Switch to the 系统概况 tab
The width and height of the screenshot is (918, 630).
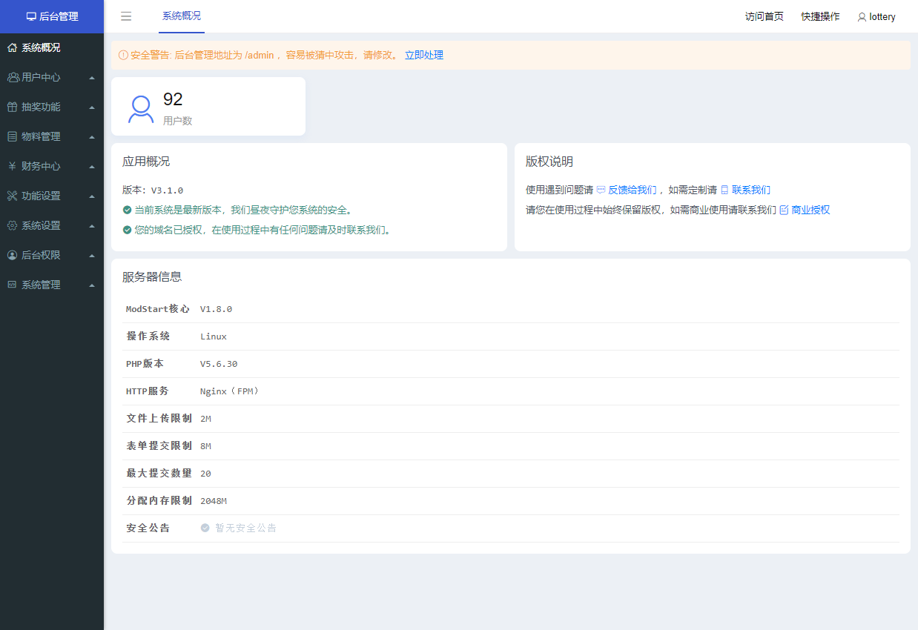(182, 16)
